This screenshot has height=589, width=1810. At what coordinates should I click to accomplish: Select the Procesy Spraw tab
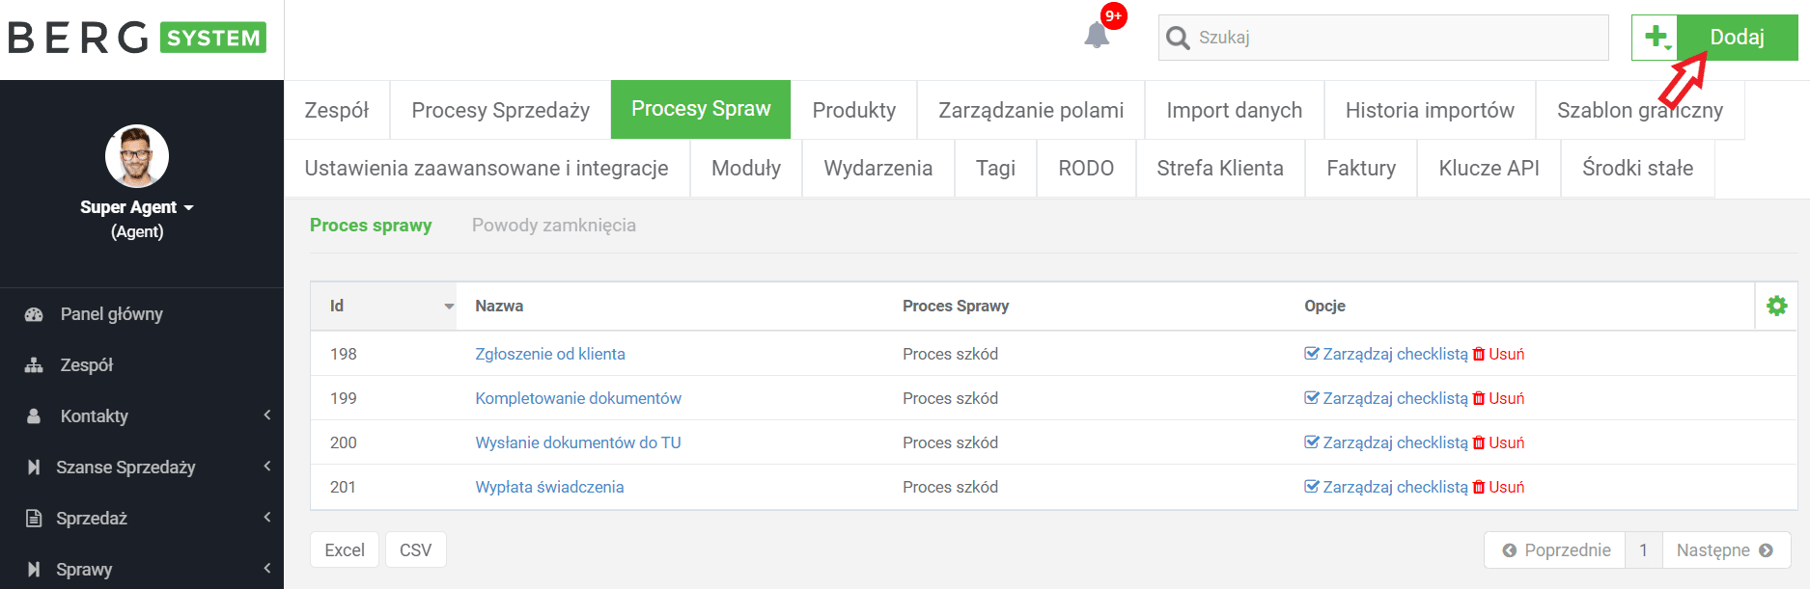click(701, 109)
